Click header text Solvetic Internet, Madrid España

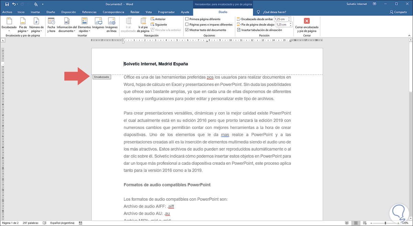click(156, 64)
